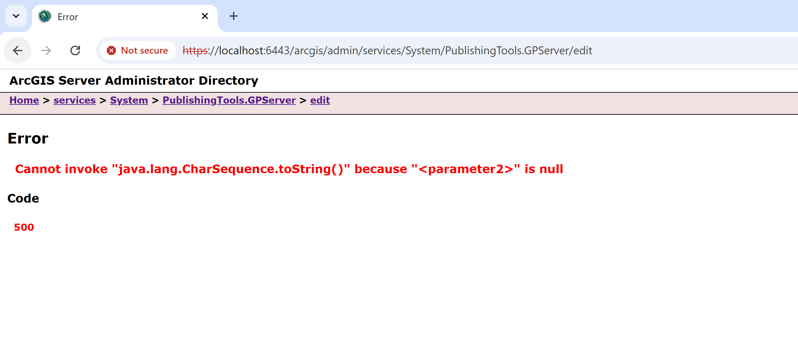Screen dimensions: 798x339
Task: Open the PublishingTools.GPServer breadcrumb link
Action: (x=229, y=100)
